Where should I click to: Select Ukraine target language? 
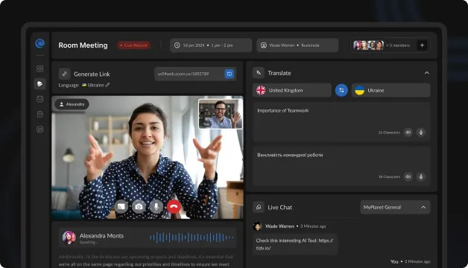391,90
